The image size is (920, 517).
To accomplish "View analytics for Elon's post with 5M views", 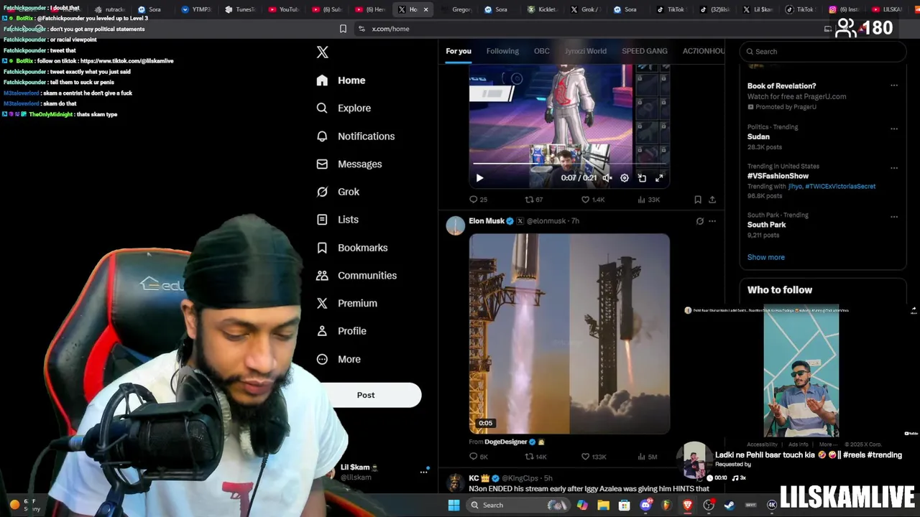I will click(648, 457).
